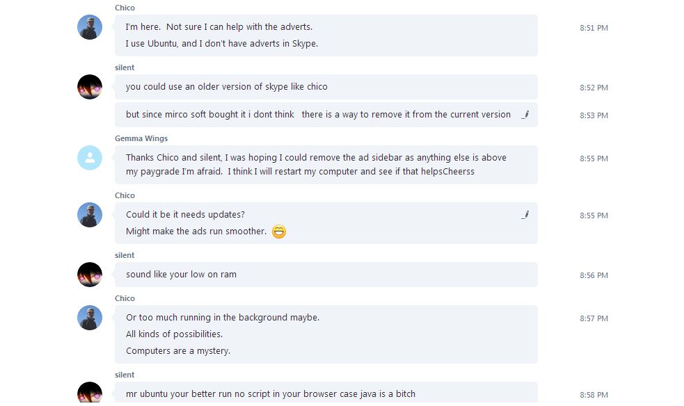This screenshot has width=684, height=406.
Task: Open the "Gemma Wings" sender name
Action: tap(141, 138)
